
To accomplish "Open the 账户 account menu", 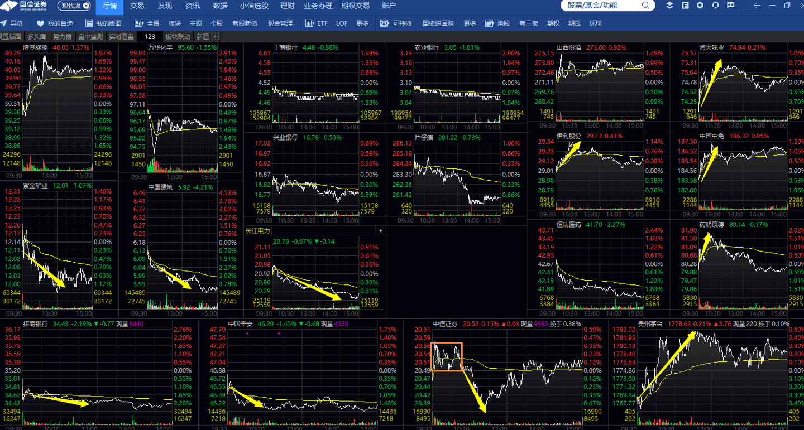I will point(389,6).
